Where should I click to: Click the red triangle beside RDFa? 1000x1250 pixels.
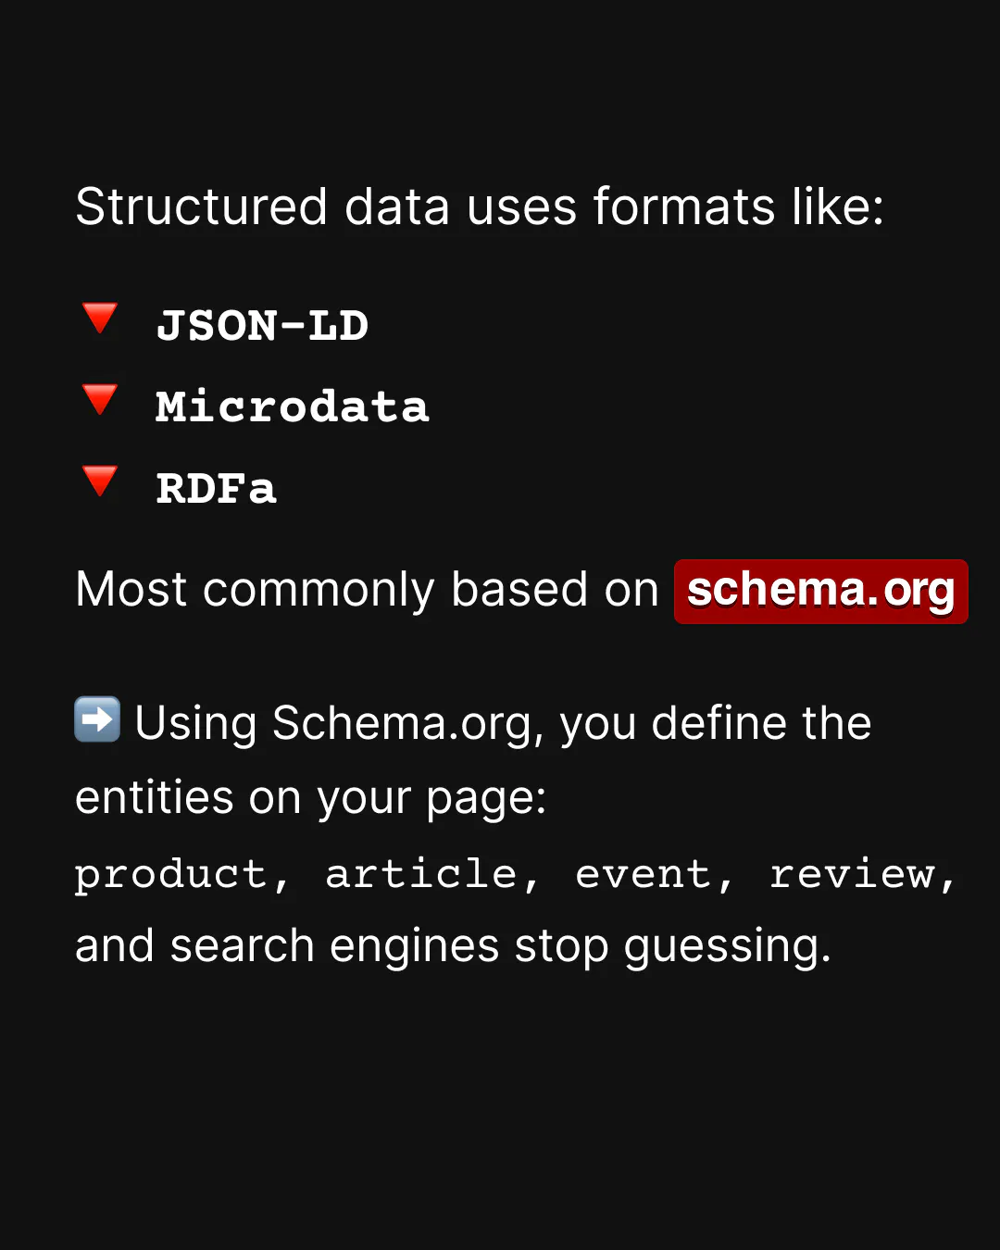pos(100,481)
